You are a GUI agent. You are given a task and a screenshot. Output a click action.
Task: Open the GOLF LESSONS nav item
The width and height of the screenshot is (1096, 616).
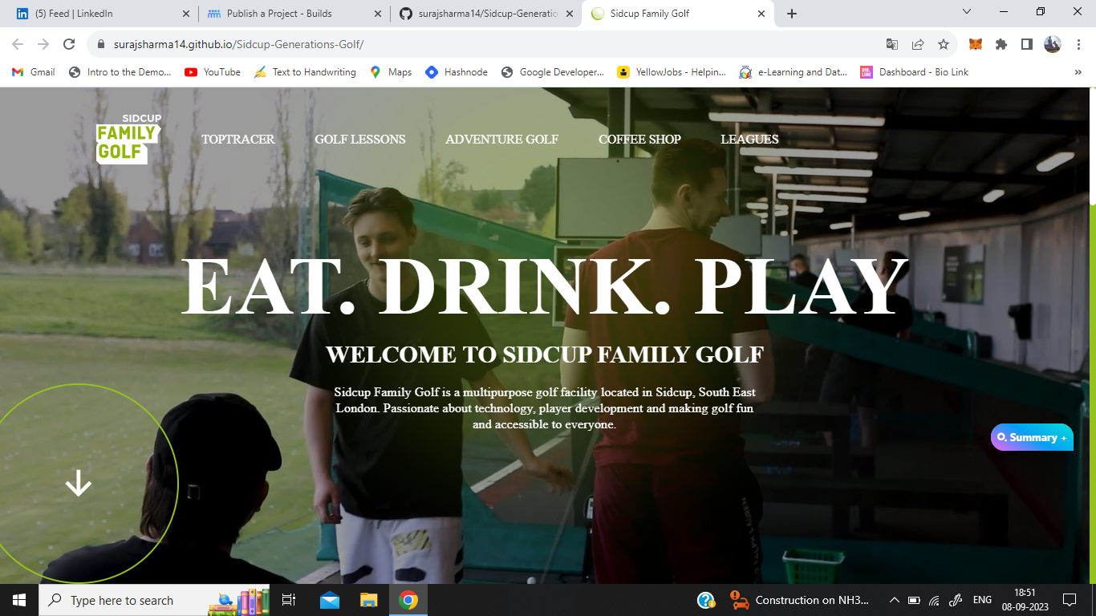tap(360, 140)
